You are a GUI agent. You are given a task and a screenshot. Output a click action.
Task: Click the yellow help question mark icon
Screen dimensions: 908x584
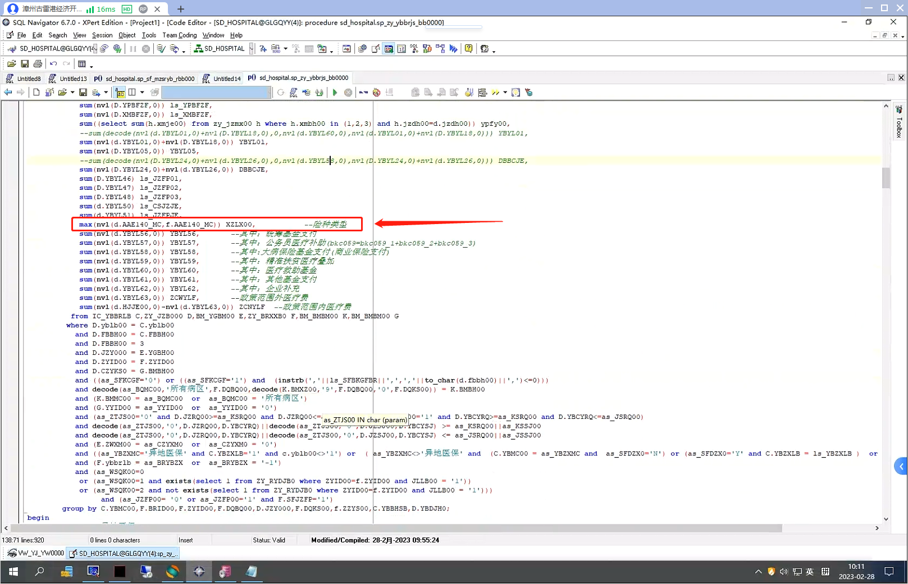coord(468,49)
